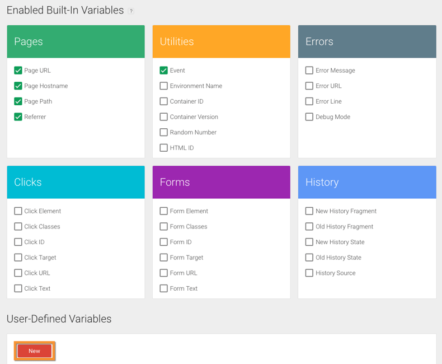Click the green Pages card header
This screenshot has height=364, width=442.
click(x=76, y=41)
